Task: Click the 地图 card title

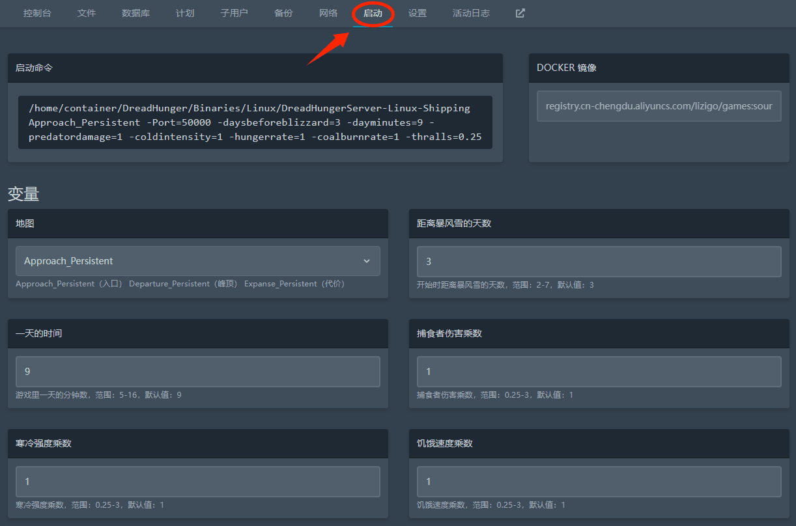Action: pyautogui.click(x=25, y=223)
